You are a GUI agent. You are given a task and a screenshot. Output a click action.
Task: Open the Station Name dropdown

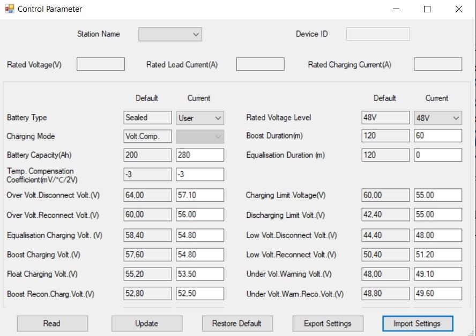[170, 34]
